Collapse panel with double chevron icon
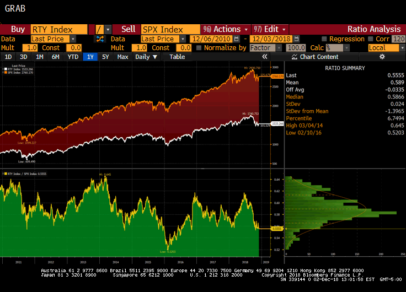The image size is (406, 292). (264, 57)
